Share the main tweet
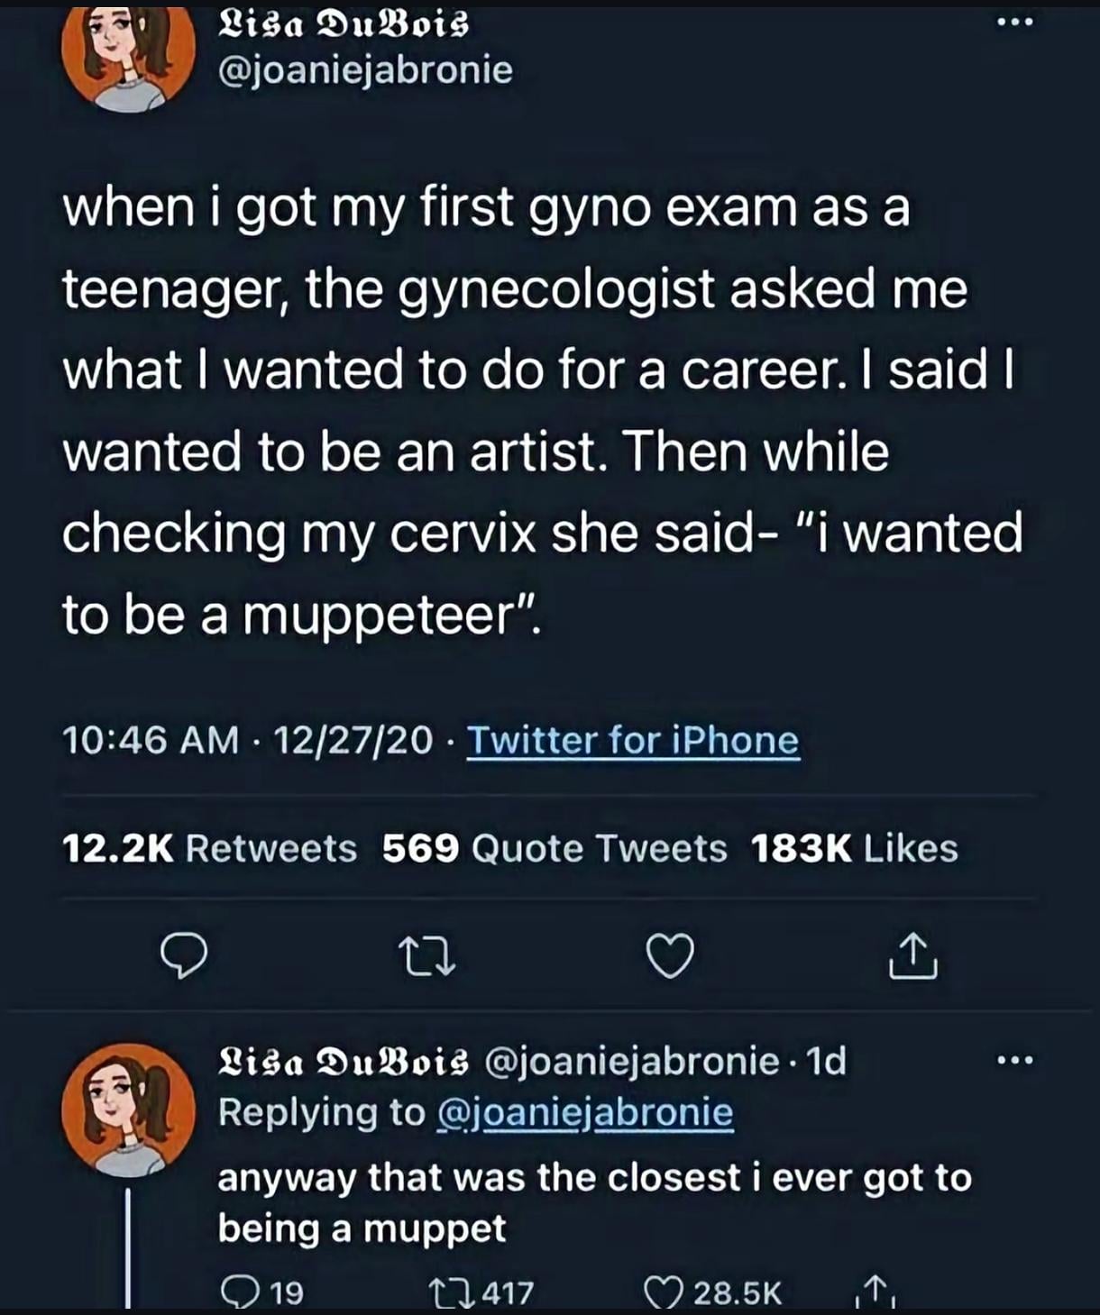The width and height of the screenshot is (1100, 1315). pyautogui.click(x=912, y=956)
